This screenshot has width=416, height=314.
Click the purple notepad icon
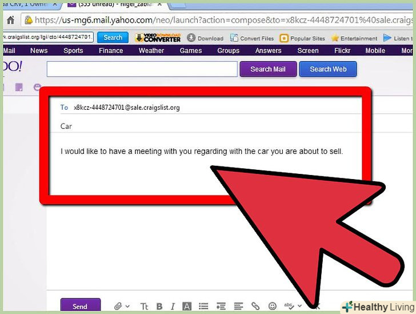pos(19,87)
